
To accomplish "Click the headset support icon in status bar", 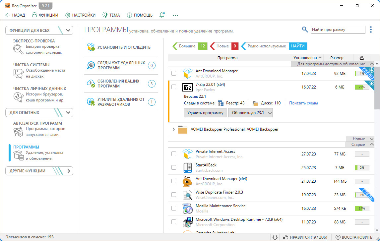I will click(275, 237).
